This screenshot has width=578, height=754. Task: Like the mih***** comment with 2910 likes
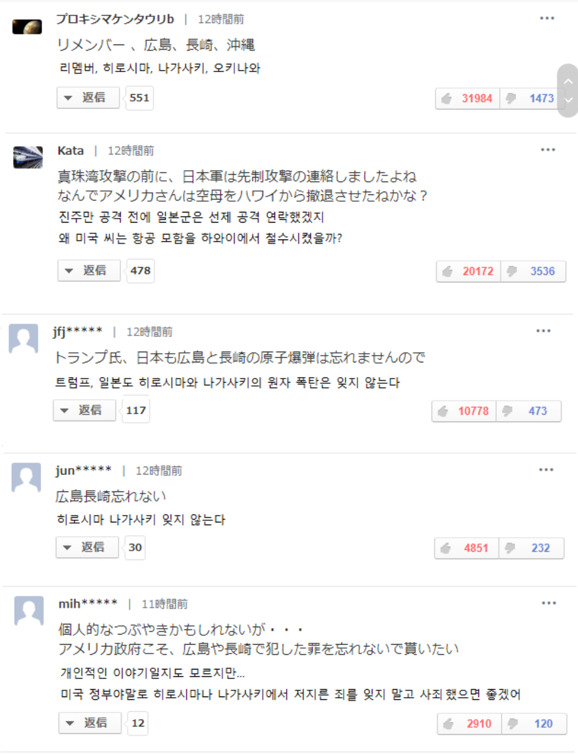coord(470,724)
